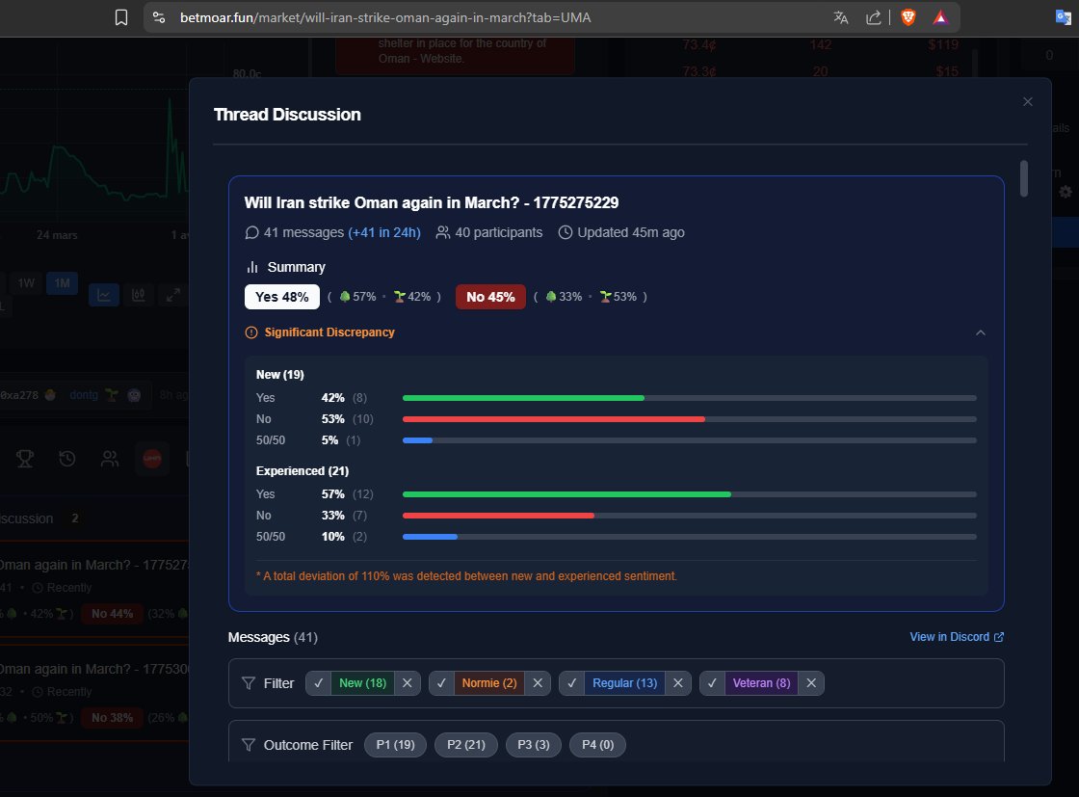Screen dimensions: 1079x797
Task: Select the P2 (21) outcome filter
Action: pyautogui.click(x=466, y=745)
